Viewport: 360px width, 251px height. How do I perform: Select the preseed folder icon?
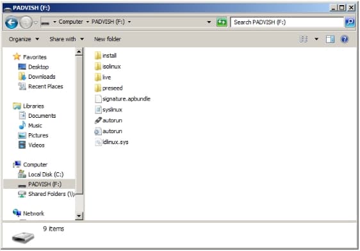(x=98, y=88)
